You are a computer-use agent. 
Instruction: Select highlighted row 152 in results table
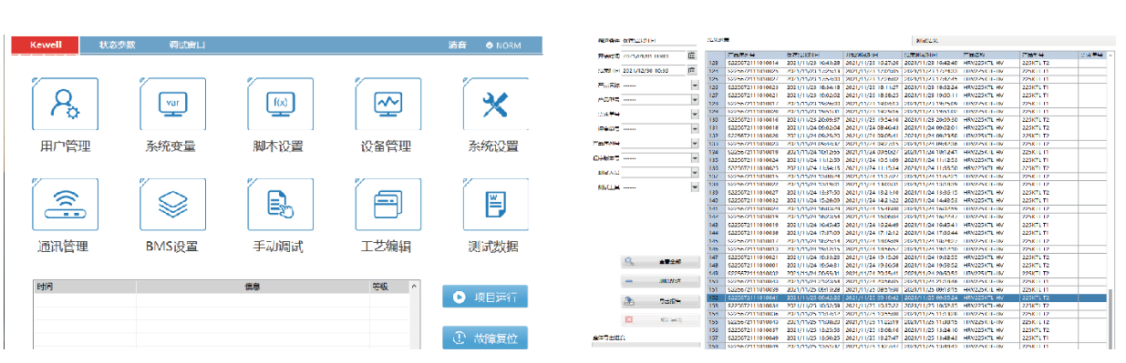tap(908, 297)
